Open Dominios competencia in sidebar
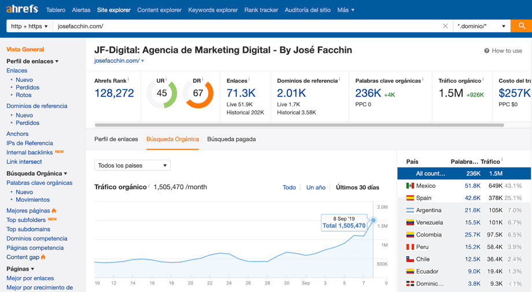532x292 pixels. 36,239
